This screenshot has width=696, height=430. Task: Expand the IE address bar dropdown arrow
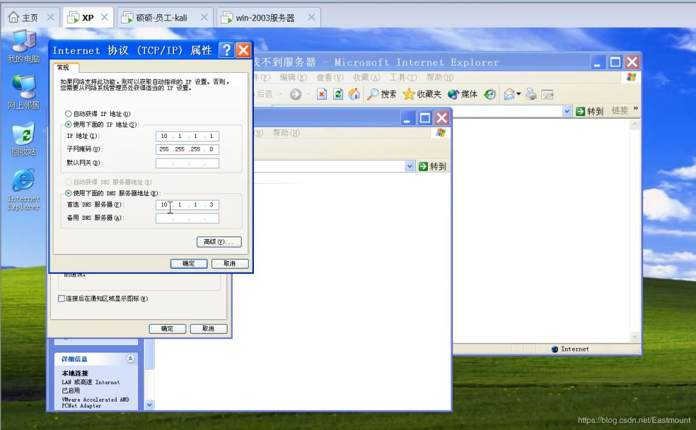coord(566,111)
